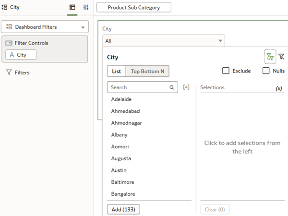Toggle the match case [A] icon
This screenshot has width=288, height=216.
click(x=186, y=87)
